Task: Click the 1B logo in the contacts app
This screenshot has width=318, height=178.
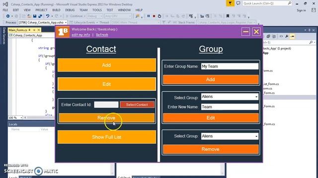Action: 63,32
